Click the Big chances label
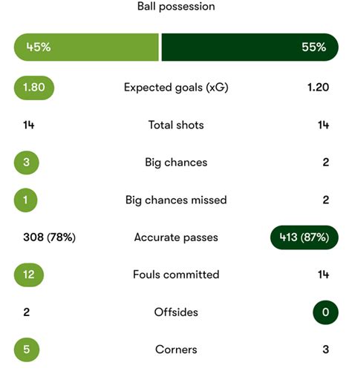Image resolution: width=352 pixels, height=371 pixels. click(176, 162)
